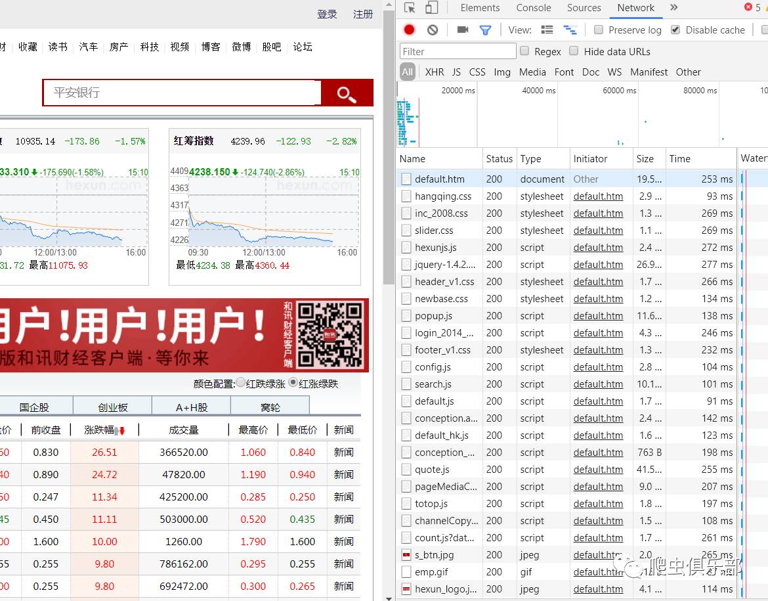Filter requests by Font
This screenshot has width=768, height=601.
click(x=564, y=72)
